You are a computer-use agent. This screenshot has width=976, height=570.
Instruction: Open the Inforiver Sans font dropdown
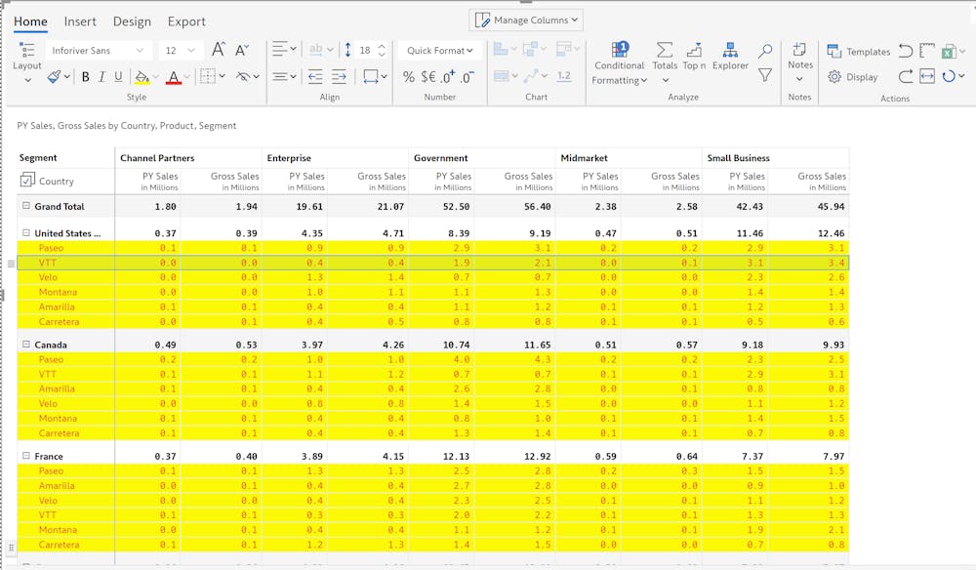98,51
